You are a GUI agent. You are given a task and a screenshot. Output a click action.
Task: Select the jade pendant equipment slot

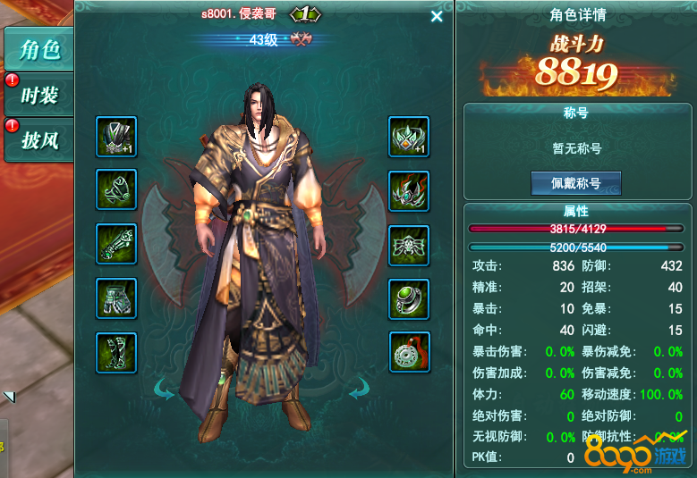point(410,352)
